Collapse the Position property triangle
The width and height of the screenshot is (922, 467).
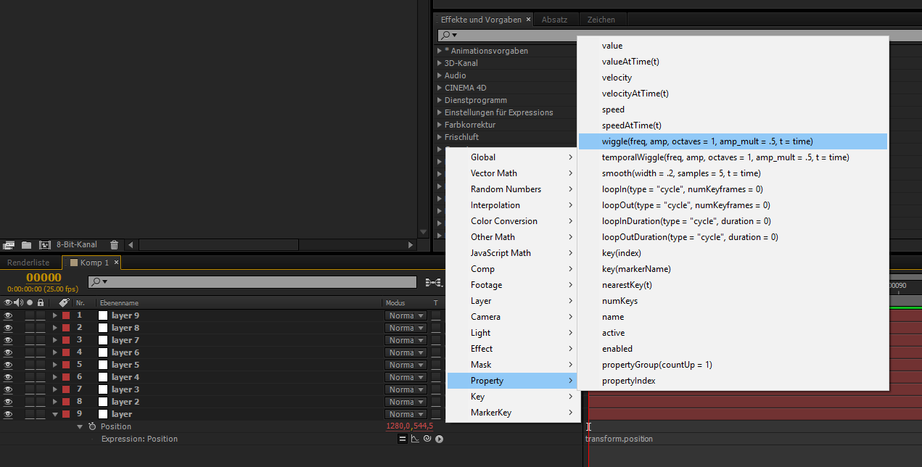point(80,426)
